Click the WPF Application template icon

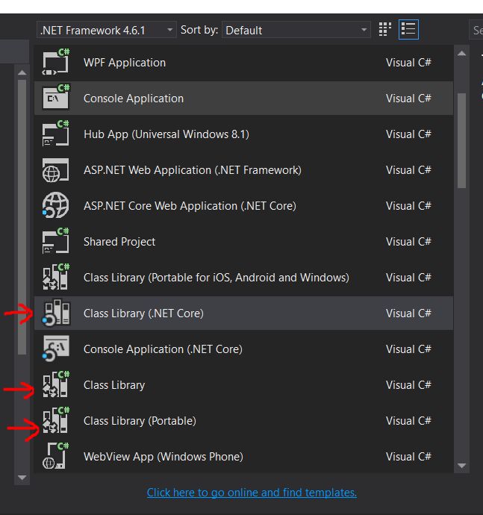pos(56,63)
